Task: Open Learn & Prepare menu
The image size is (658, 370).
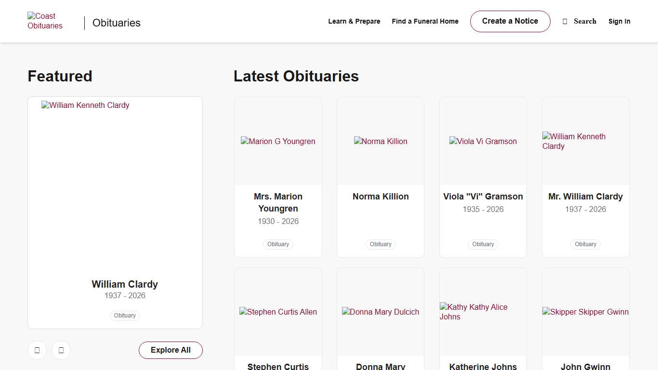Action: click(x=354, y=21)
